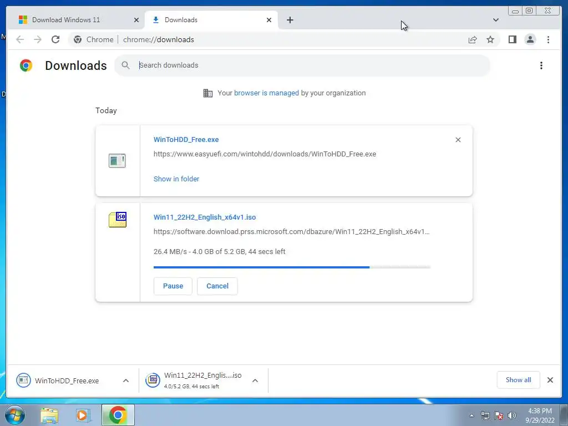Open the side panel icon

512,39
